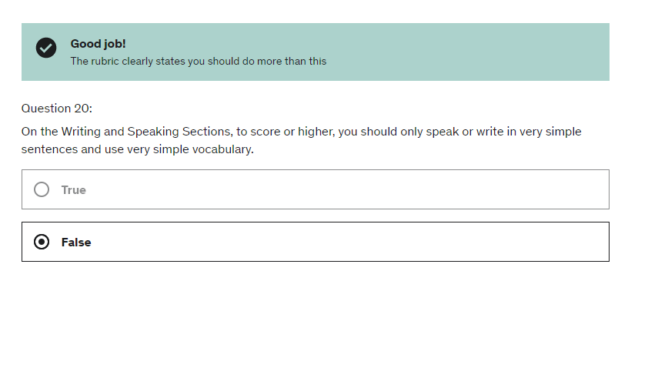Screen dimensions: 648x378
Task: Click the filled False radio button circle
Action: (x=42, y=242)
